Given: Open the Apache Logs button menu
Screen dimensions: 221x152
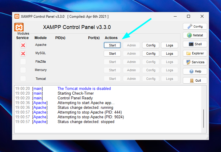Looking at the screenshot, I should (169, 45).
